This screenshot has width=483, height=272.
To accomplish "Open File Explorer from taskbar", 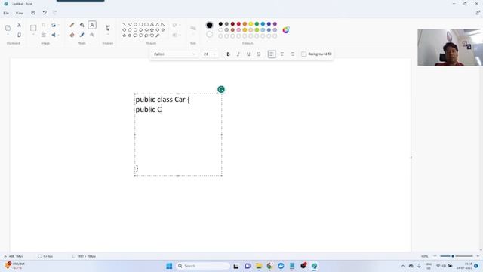I will tap(258, 266).
